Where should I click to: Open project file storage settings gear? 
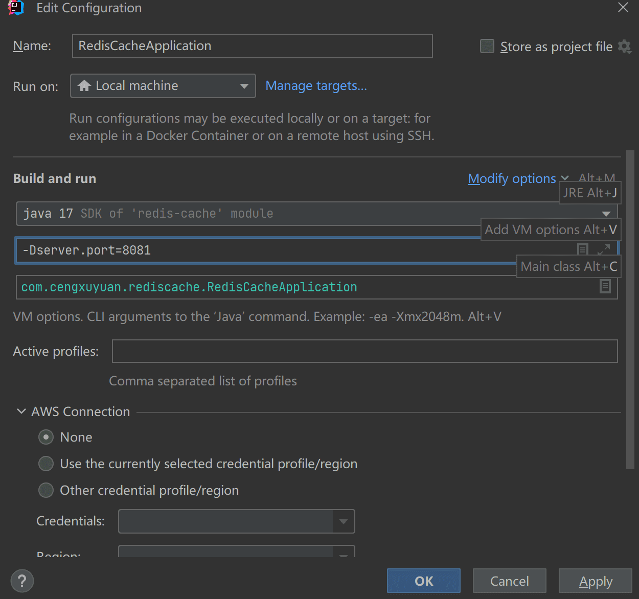tap(624, 47)
